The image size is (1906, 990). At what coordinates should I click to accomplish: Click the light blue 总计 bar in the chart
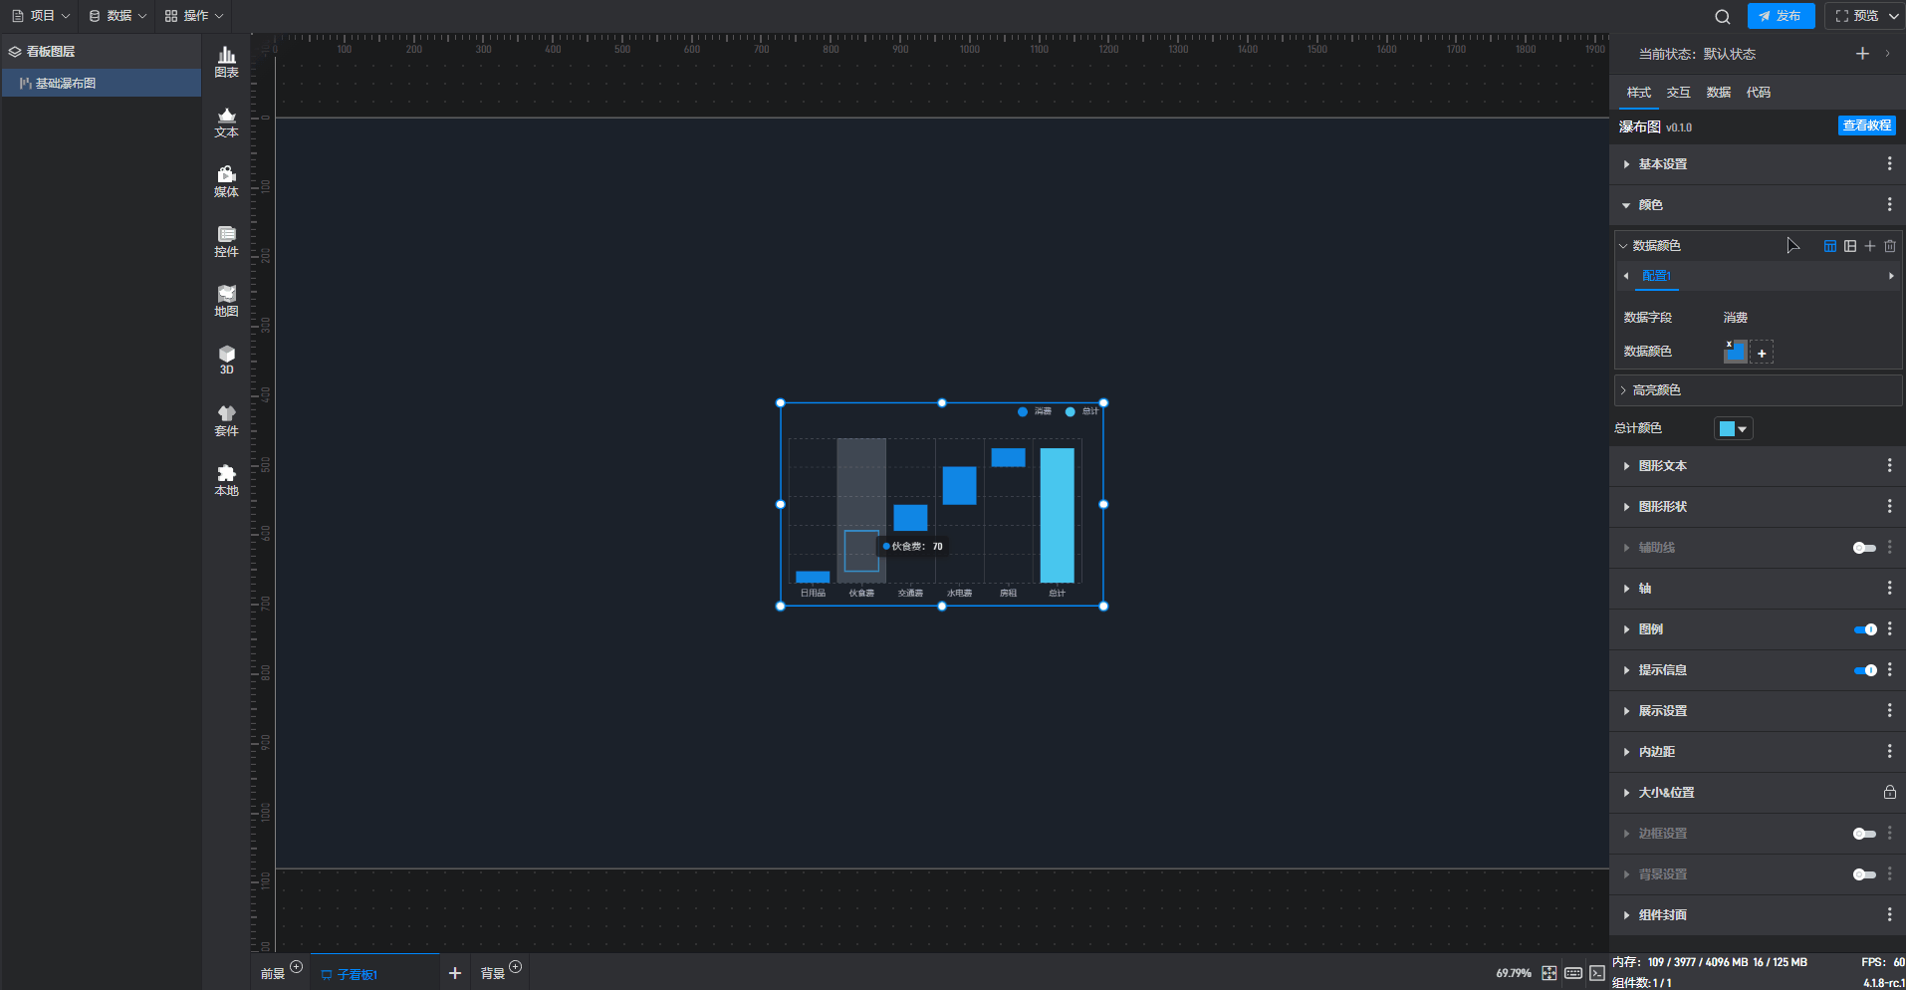(1058, 515)
